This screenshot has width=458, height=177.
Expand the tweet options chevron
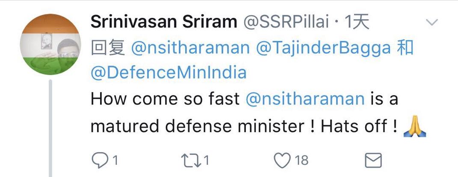[x=432, y=22]
